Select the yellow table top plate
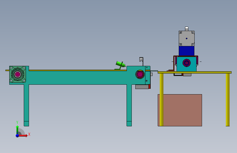Image resolution: width=237 pixels, height=153 pixels. tap(195, 72)
